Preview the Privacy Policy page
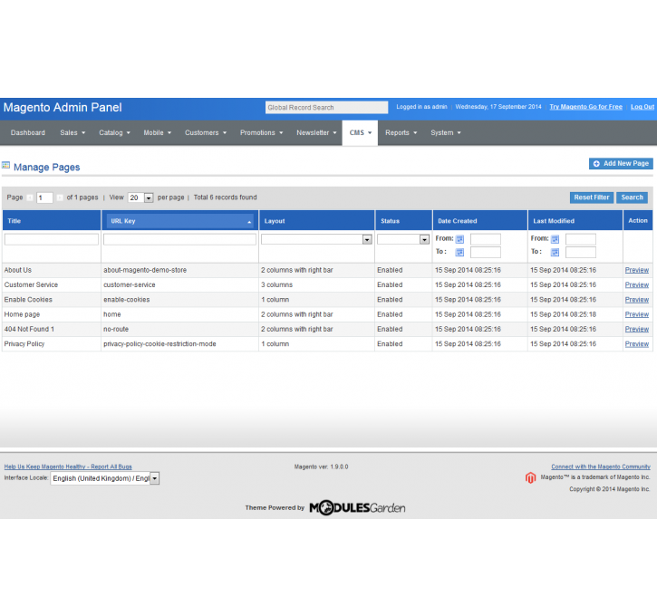The height and width of the screenshot is (616, 657). click(636, 344)
